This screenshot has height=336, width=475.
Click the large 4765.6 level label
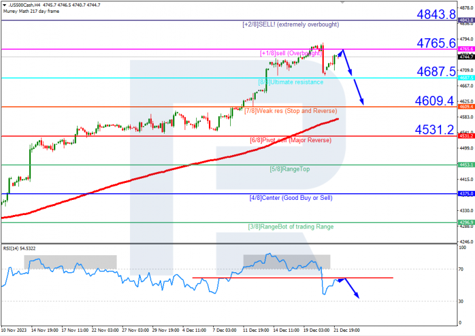point(436,43)
